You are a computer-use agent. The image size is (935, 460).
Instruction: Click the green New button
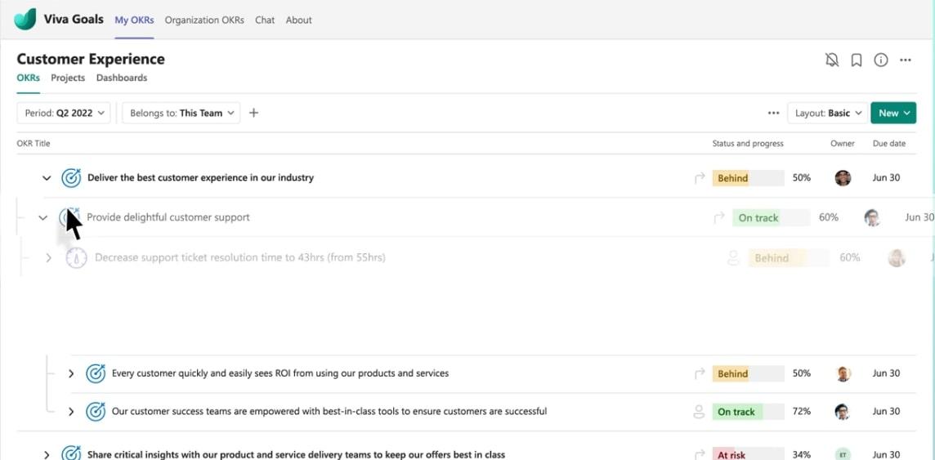point(892,113)
